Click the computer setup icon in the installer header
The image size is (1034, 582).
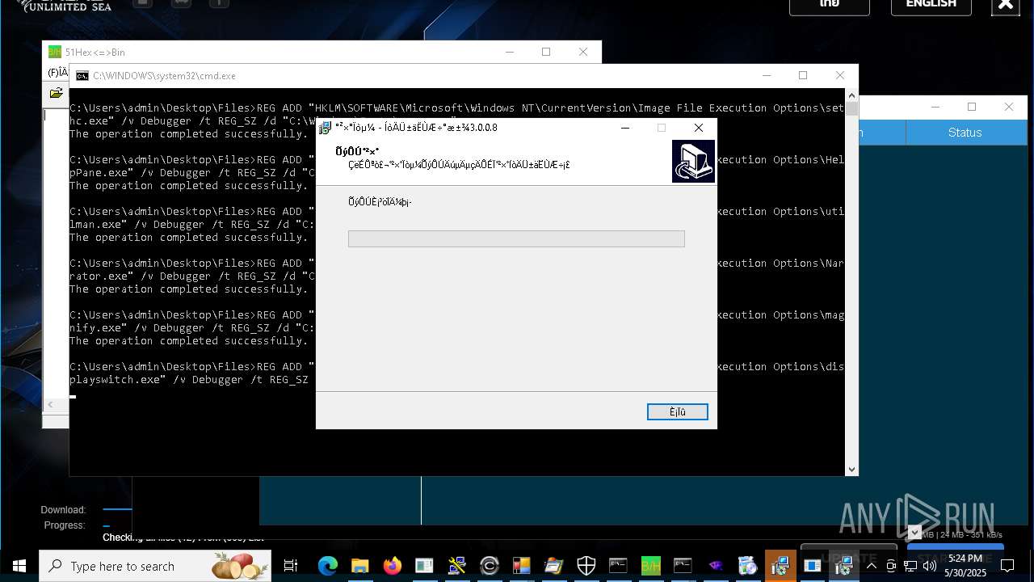(x=693, y=161)
